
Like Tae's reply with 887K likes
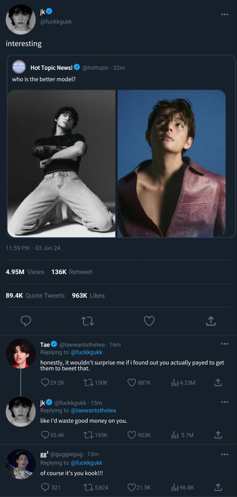point(132,382)
